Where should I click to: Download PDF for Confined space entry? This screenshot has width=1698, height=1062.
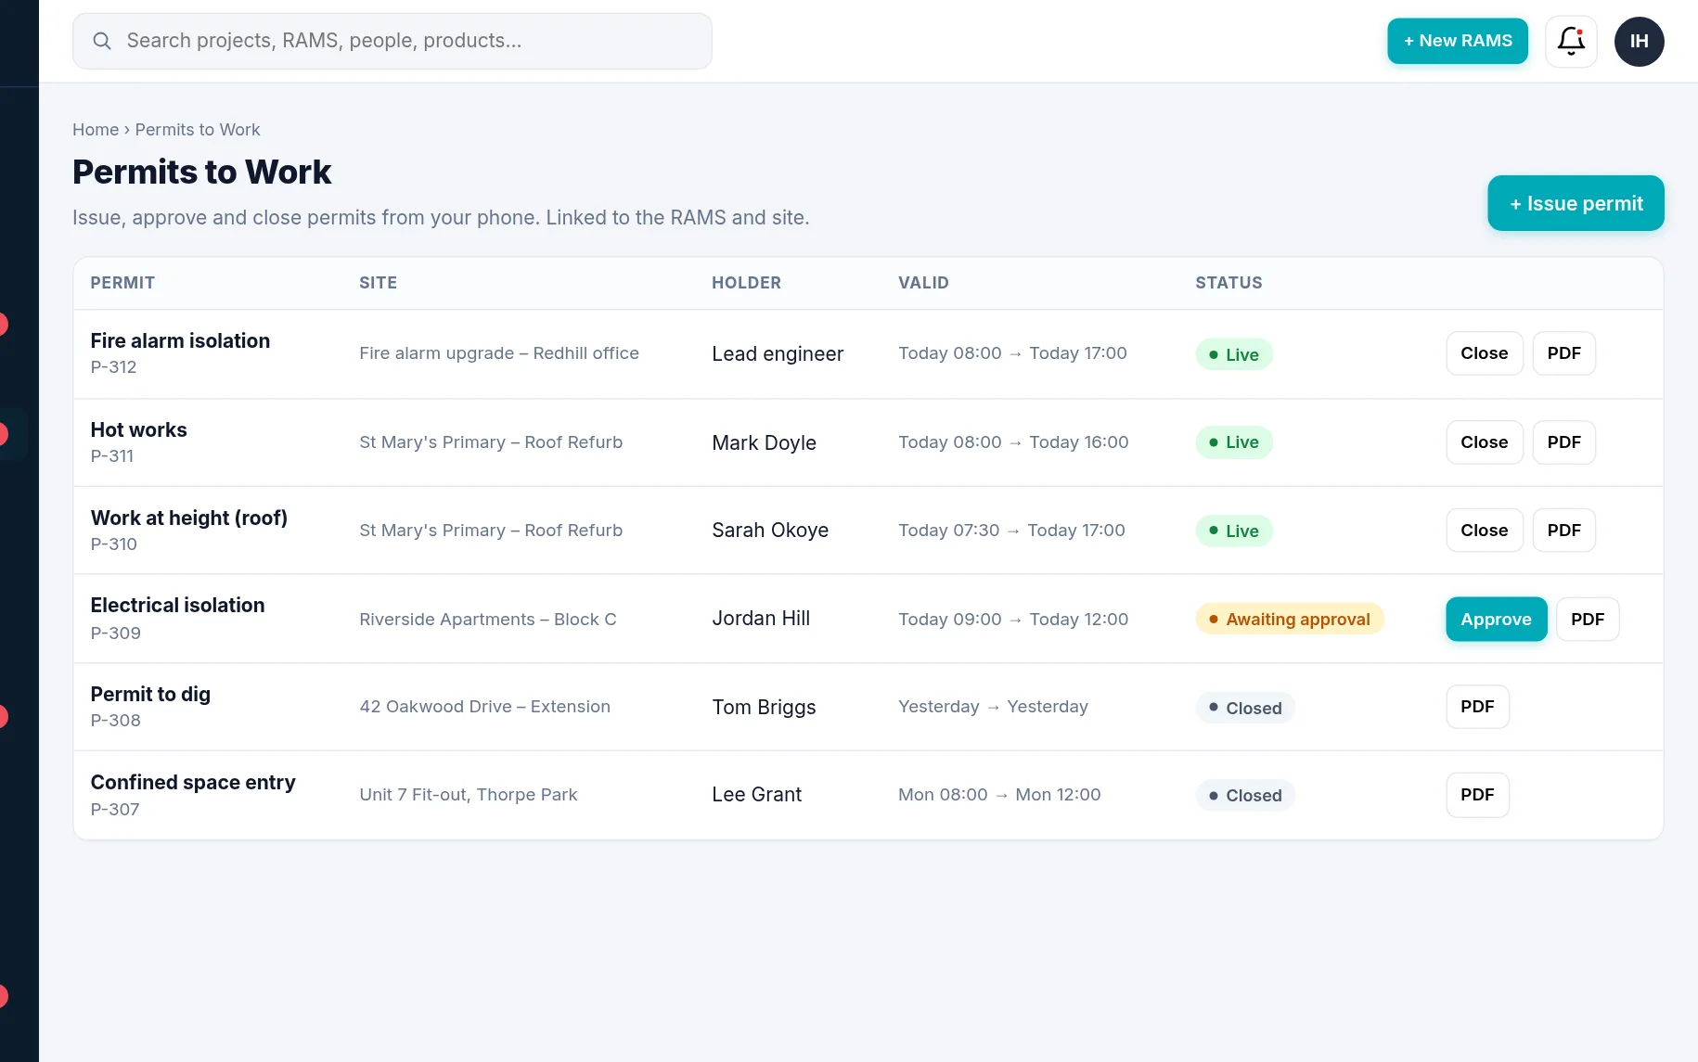[1477, 795]
